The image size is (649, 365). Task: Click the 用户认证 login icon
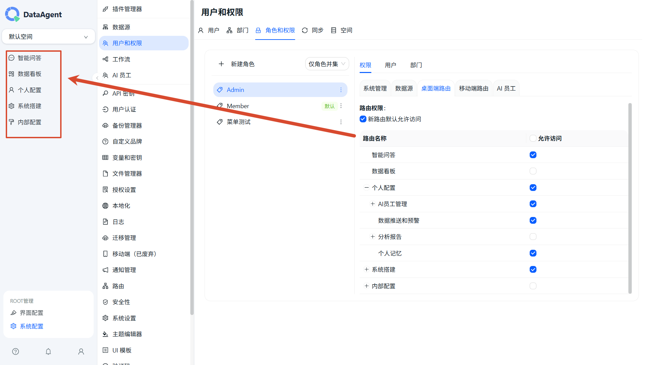(105, 109)
